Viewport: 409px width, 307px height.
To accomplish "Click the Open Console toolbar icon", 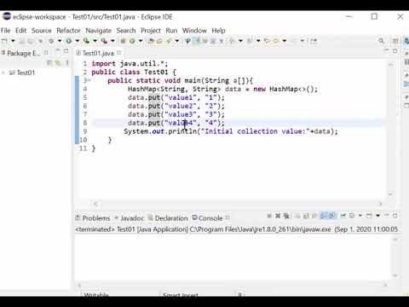I will coord(369,216).
